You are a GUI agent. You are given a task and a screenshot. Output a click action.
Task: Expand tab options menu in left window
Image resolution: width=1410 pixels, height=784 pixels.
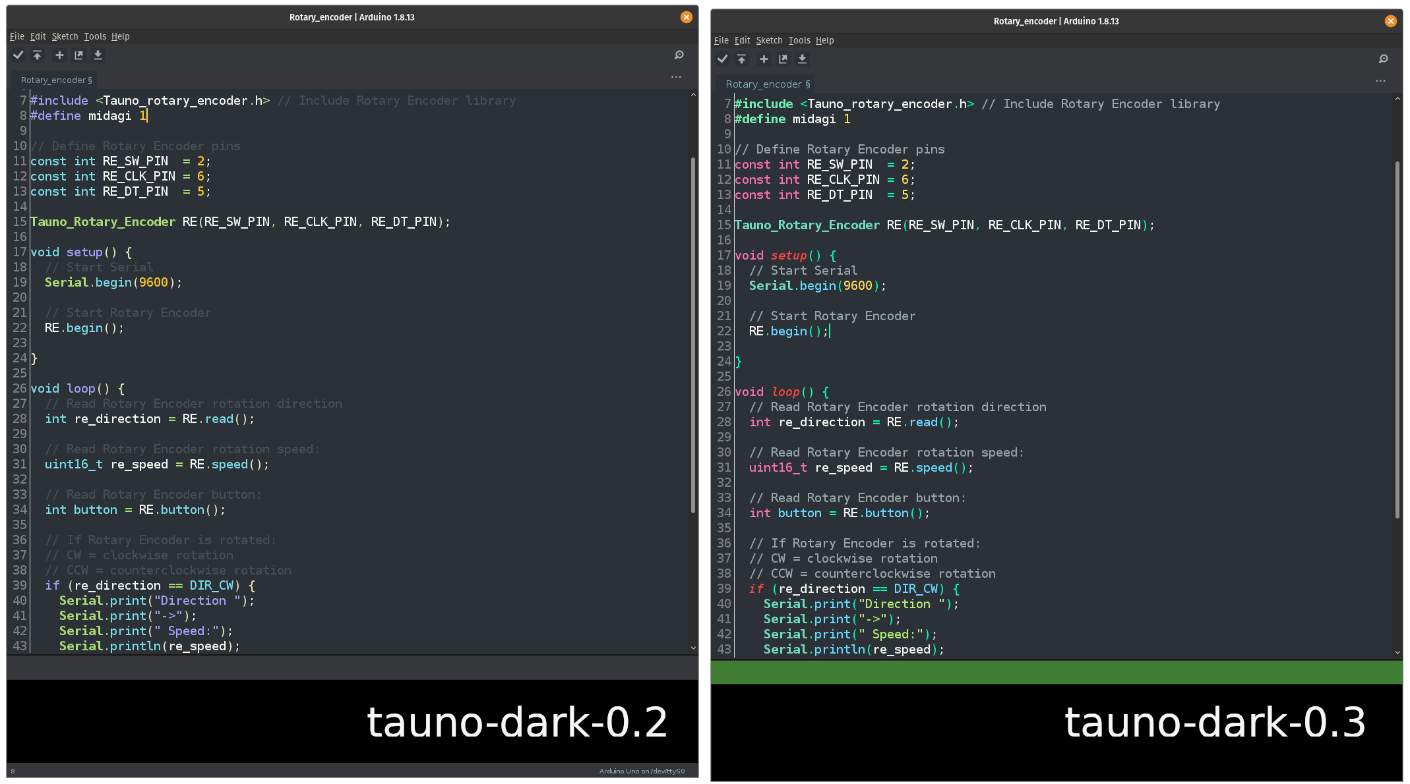click(x=676, y=77)
